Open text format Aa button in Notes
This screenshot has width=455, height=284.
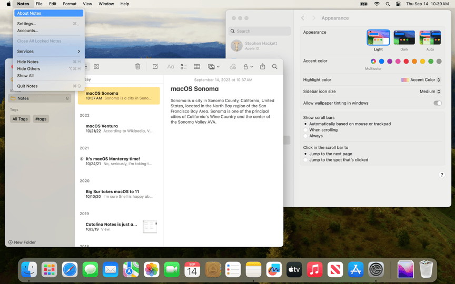tap(170, 67)
